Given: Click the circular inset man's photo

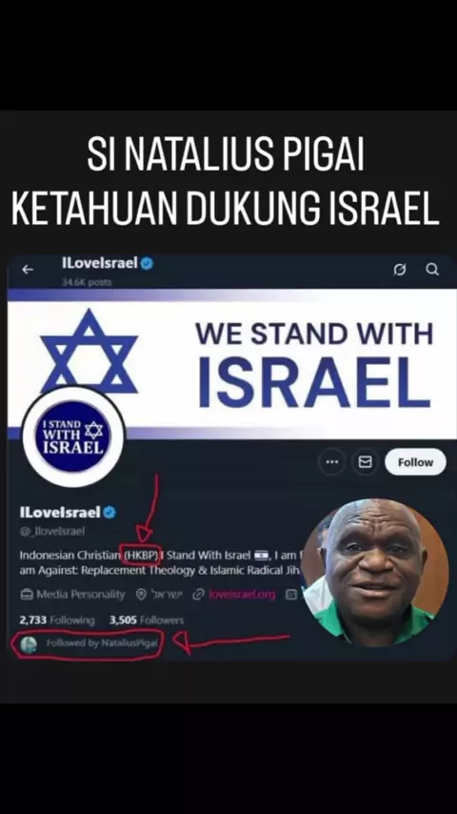Looking at the screenshot, I should pos(375,573).
